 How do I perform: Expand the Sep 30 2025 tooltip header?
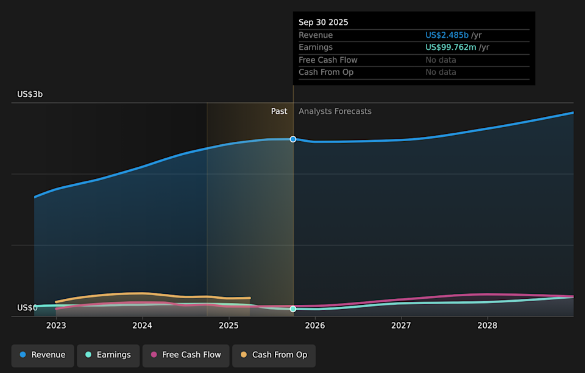point(323,22)
